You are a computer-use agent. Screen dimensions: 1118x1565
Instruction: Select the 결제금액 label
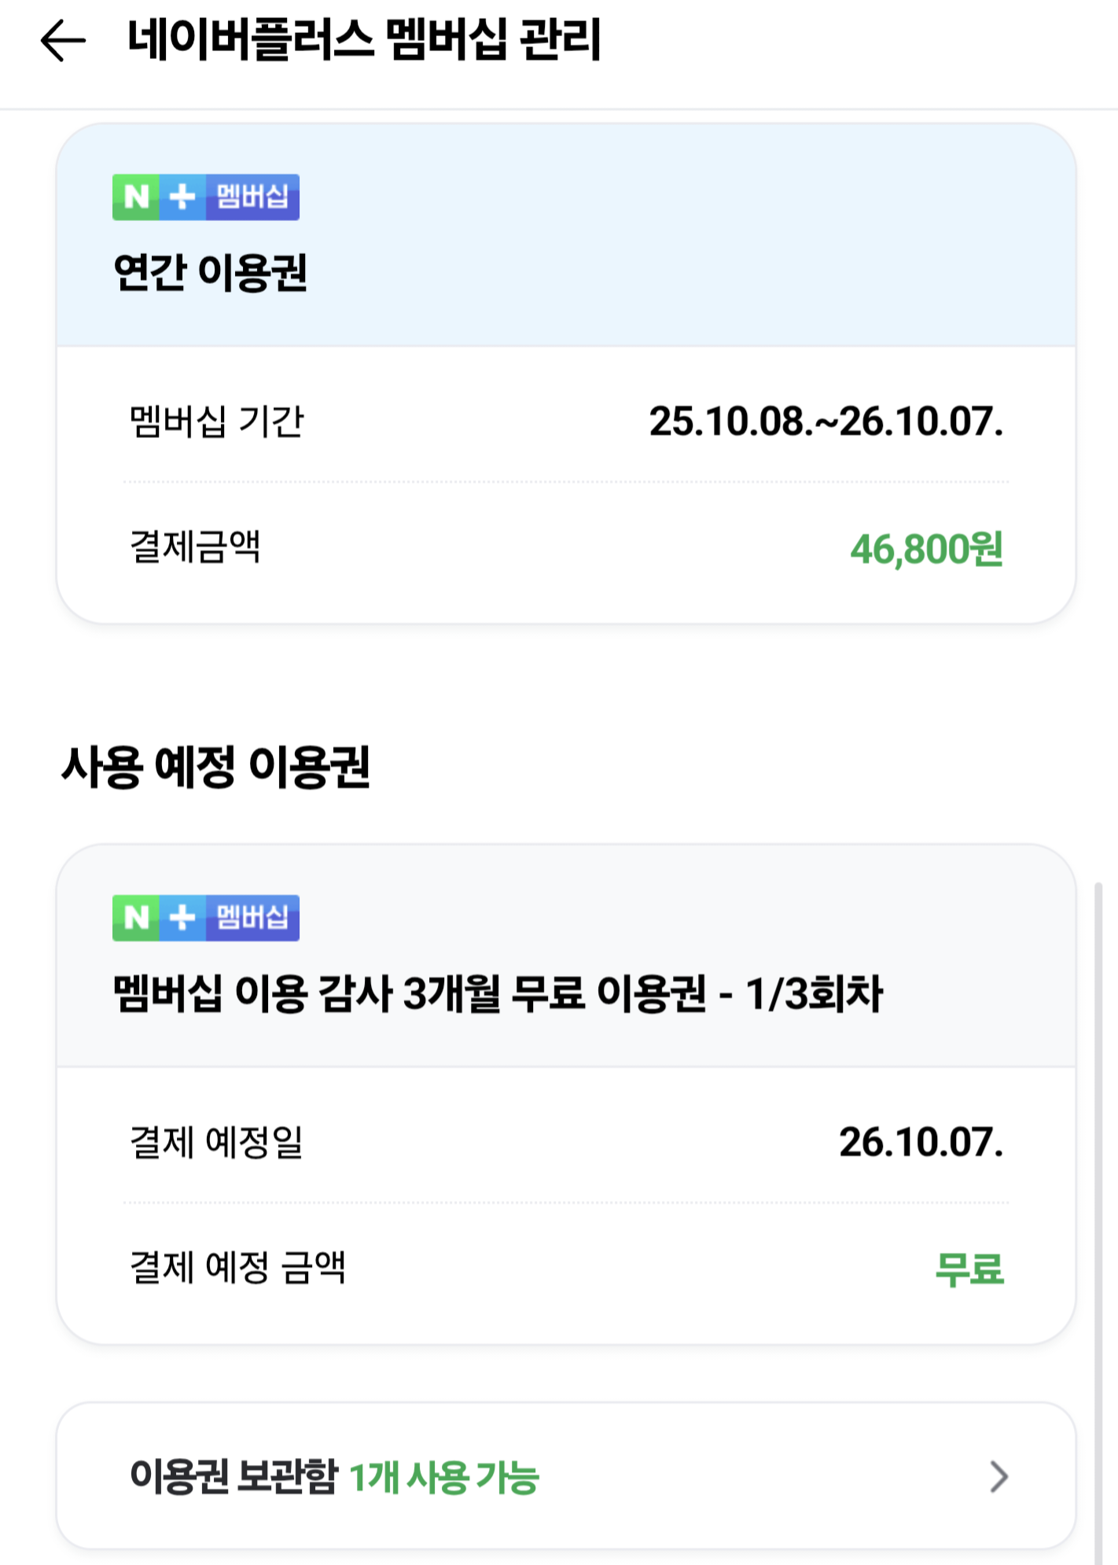pos(195,547)
